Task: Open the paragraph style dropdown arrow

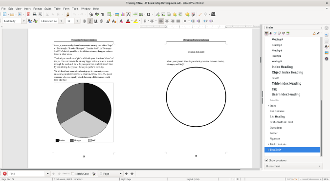Action: coord(24,21)
